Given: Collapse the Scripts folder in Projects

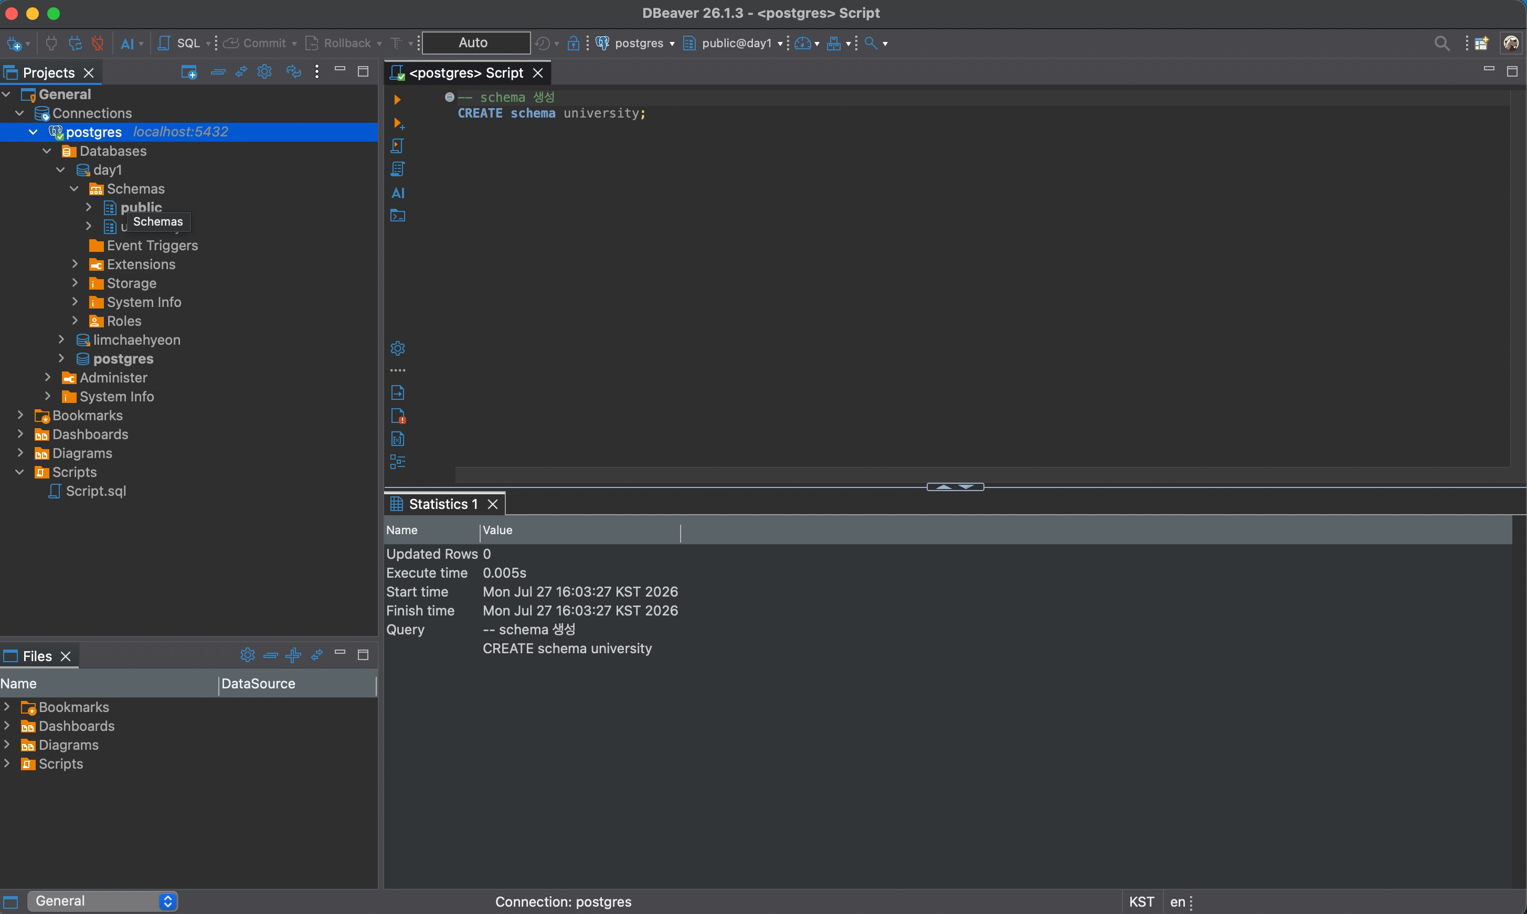Looking at the screenshot, I should pos(20,472).
